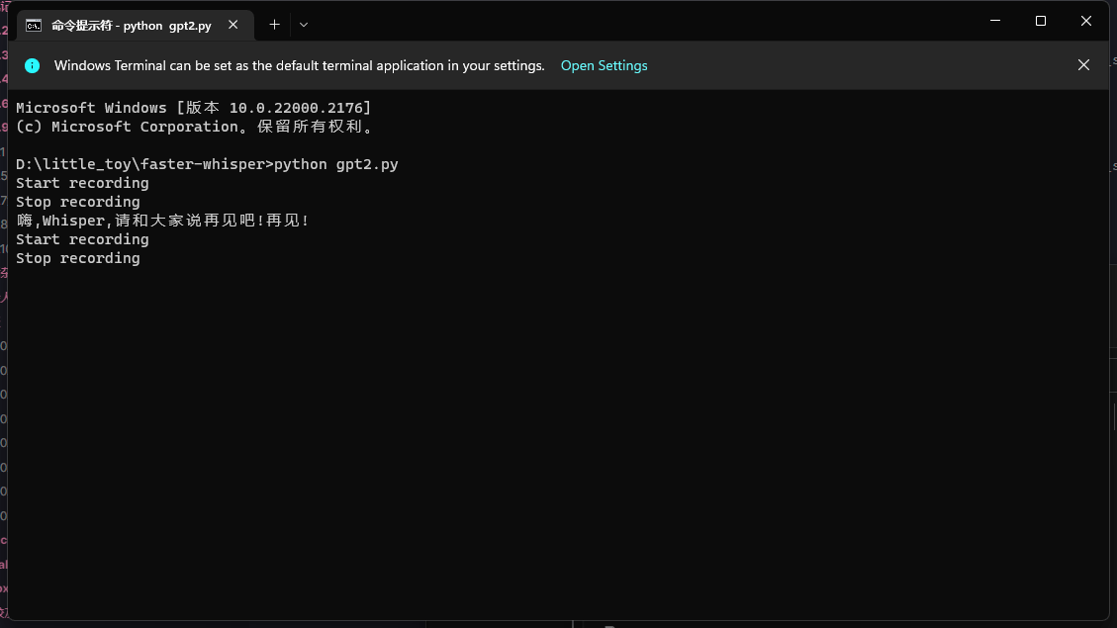This screenshot has height=628, width=1117.
Task: Click the command prompt icon on the gpt2.py tab
Action: pos(35,25)
